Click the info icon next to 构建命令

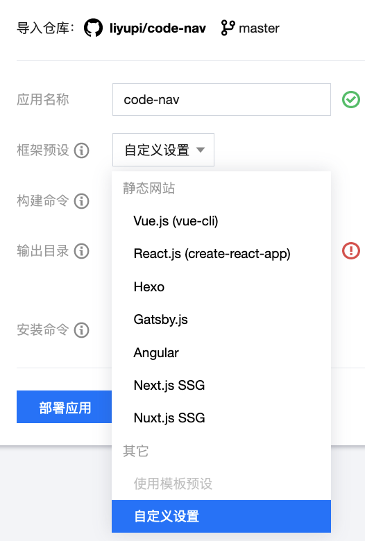(82, 201)
